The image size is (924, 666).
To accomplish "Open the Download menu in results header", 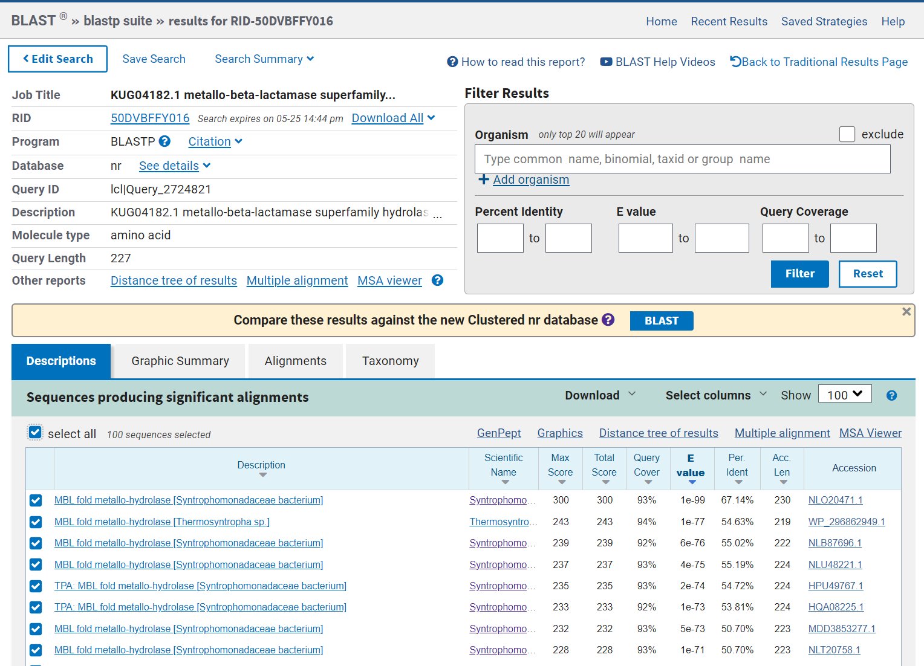I will (600, 395).
